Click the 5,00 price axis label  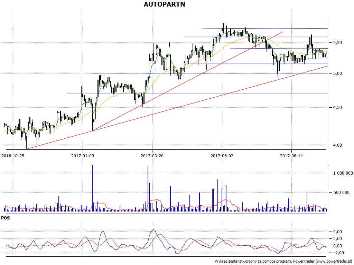pyautogui.click(x=337, y=73)
